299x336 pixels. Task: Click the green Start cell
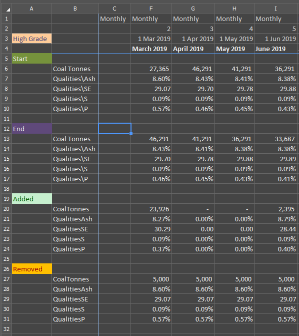[31, 59]
